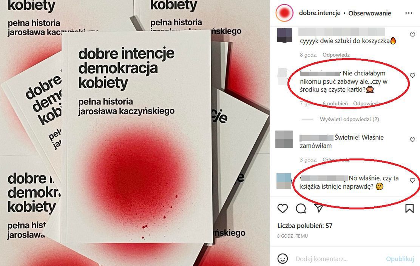Like the 'Nie chciałabym nikomu psuć' comment
The height and width of the screenshot is (266, 420).
(x=412, y=76)
